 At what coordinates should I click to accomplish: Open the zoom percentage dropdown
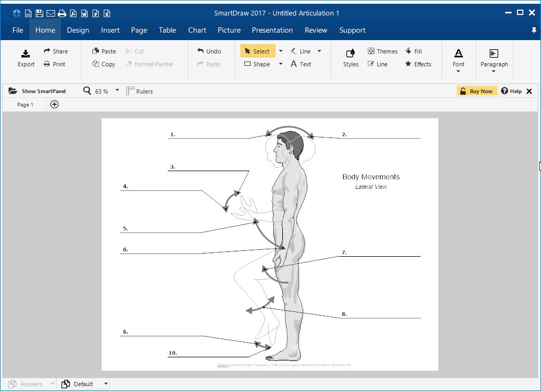point(117,91)
